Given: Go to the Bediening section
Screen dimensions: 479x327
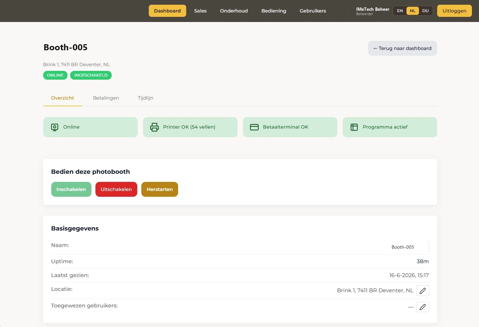Looking at the screenshot, I should 274,11.
